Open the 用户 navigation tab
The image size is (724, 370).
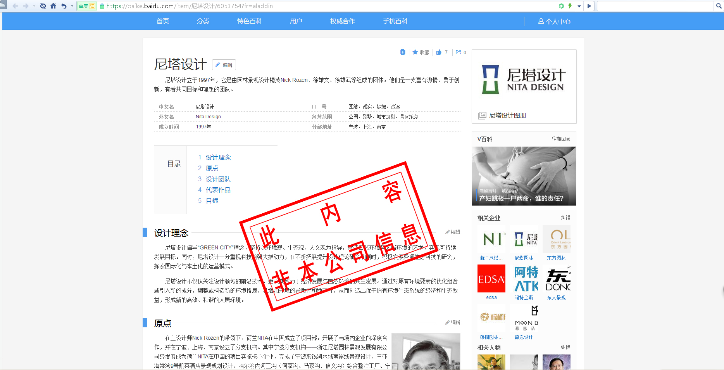pos(296,21)
